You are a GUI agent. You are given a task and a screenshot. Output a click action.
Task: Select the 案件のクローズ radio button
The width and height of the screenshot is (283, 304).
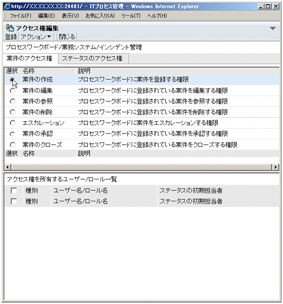click(13, 145)
